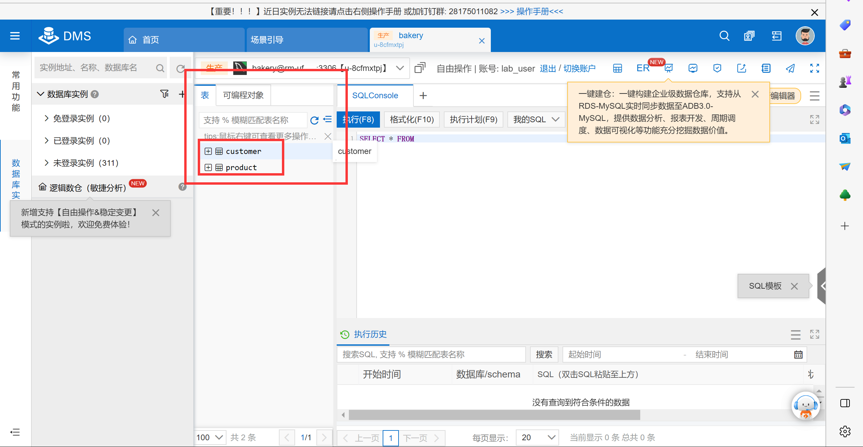Open the user avatar menu
Screen dimensions: 863x447
pos(805,36)
